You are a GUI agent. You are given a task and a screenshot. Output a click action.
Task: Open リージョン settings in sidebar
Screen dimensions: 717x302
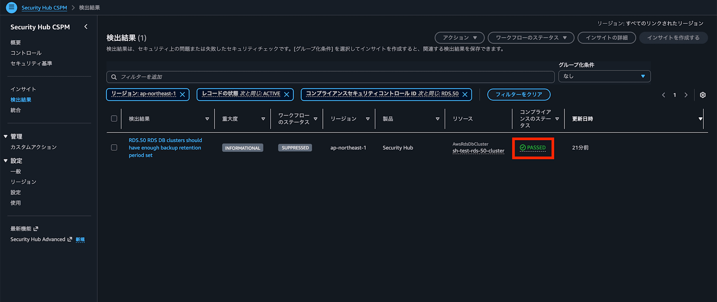pos(23,182)
